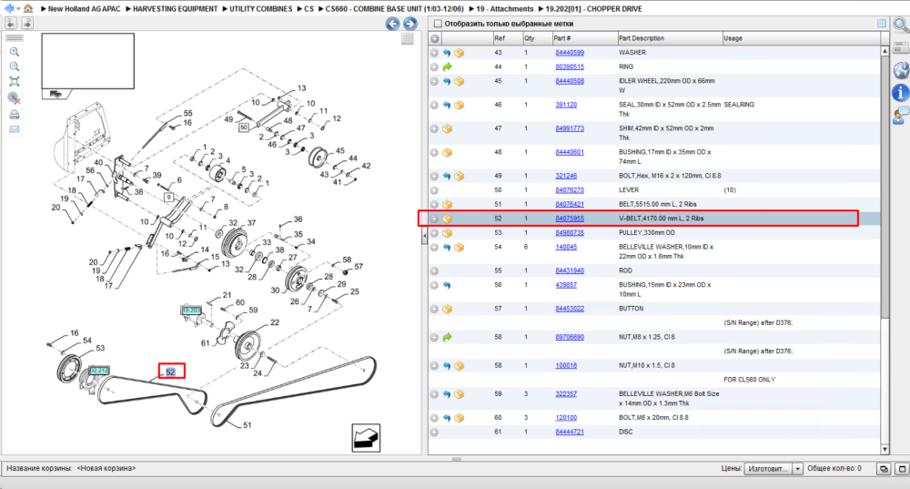910x489 pixels.
Task: Click blue arrow icon in row 56 BUSHING
Action: click(x=447, y=285)
